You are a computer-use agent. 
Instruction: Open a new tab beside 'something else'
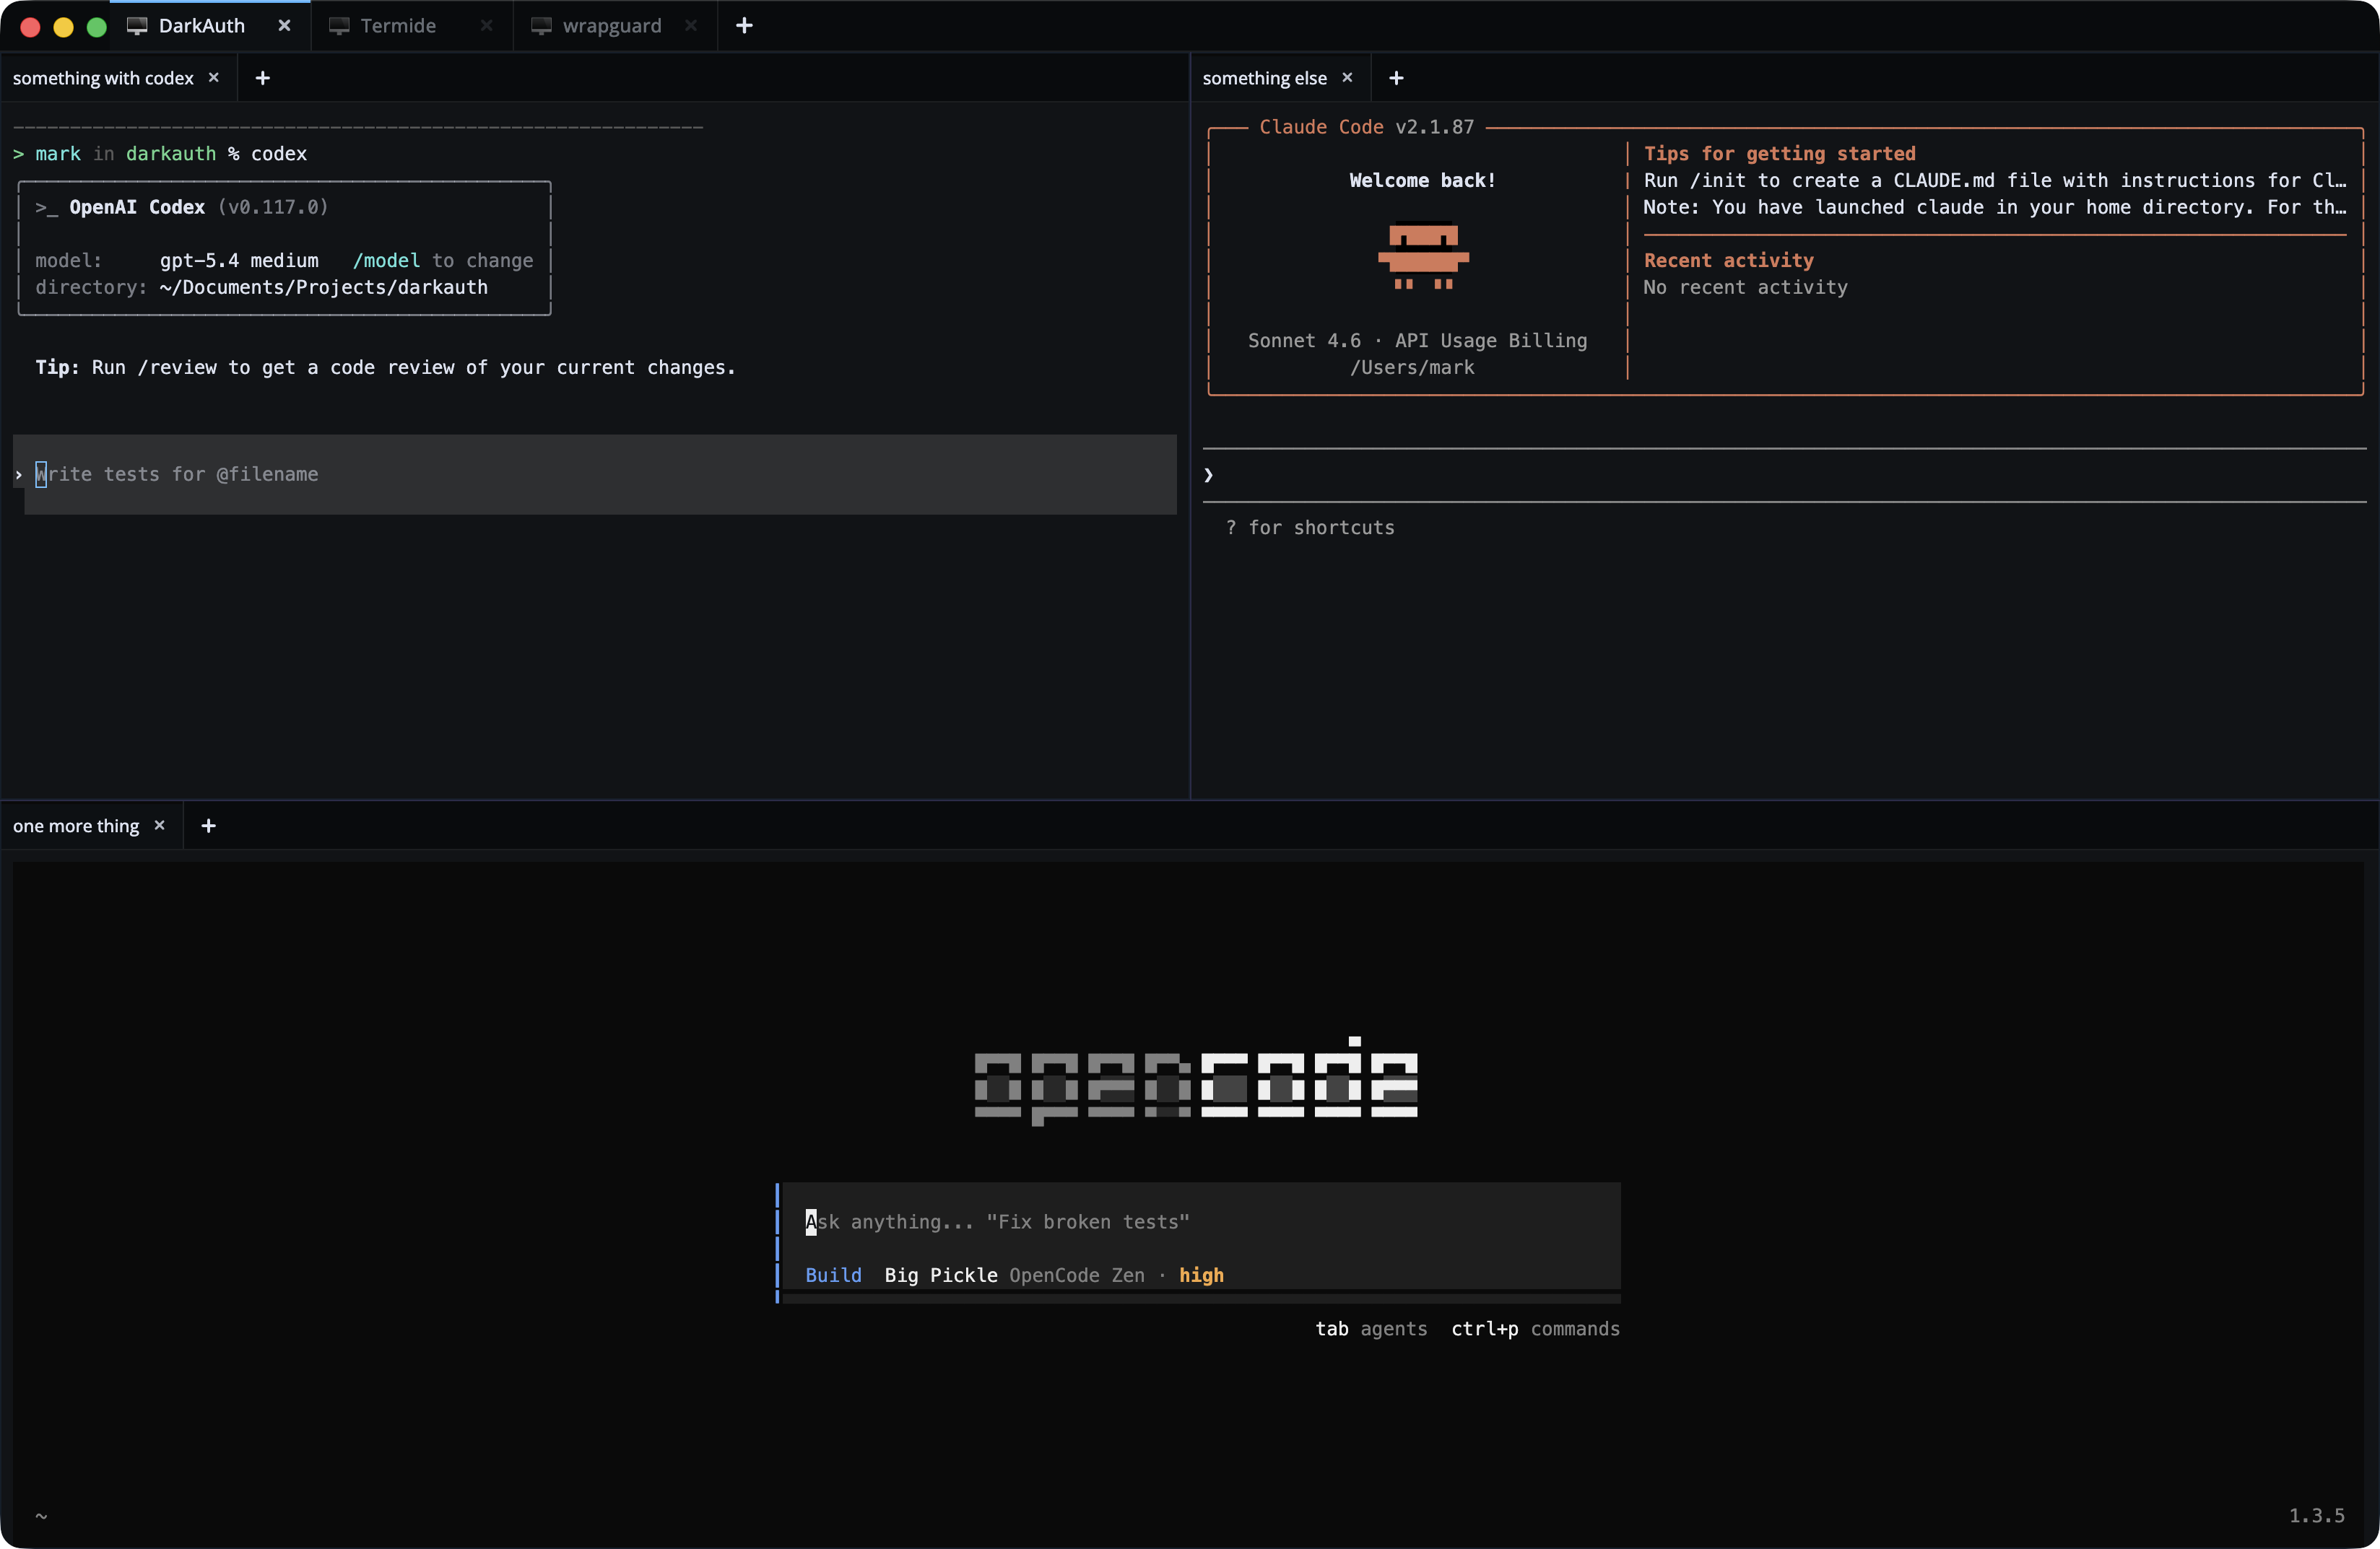pyautogui.click(x=1395, y=77)
